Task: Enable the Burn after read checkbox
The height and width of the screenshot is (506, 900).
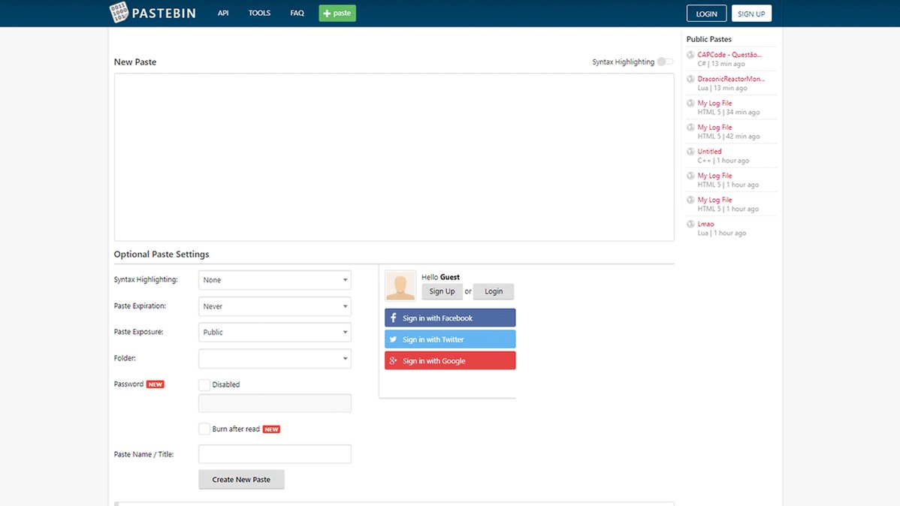Action: click(204, 429)
